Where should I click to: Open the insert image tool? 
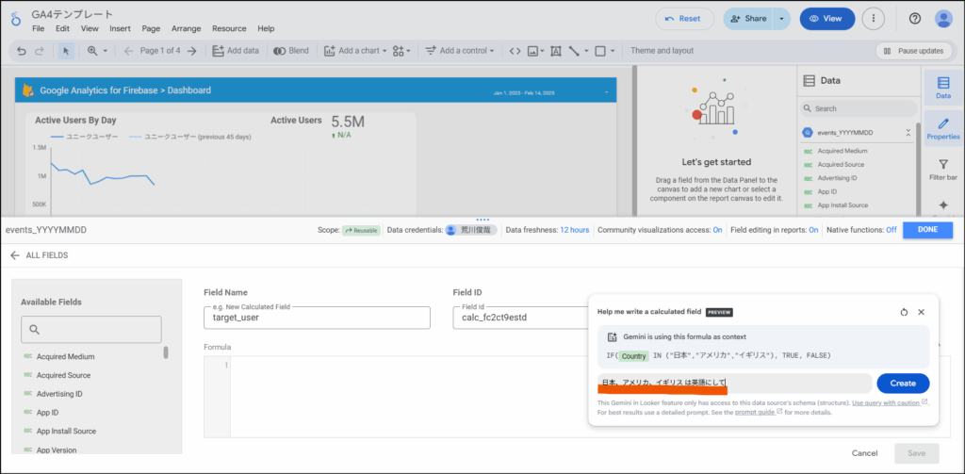point(535,51)
